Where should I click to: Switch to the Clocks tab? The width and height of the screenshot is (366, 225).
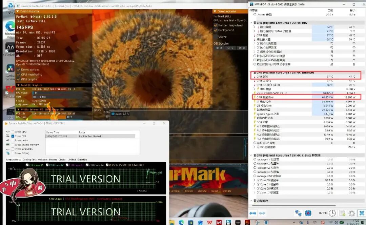[x=62, y=160]
